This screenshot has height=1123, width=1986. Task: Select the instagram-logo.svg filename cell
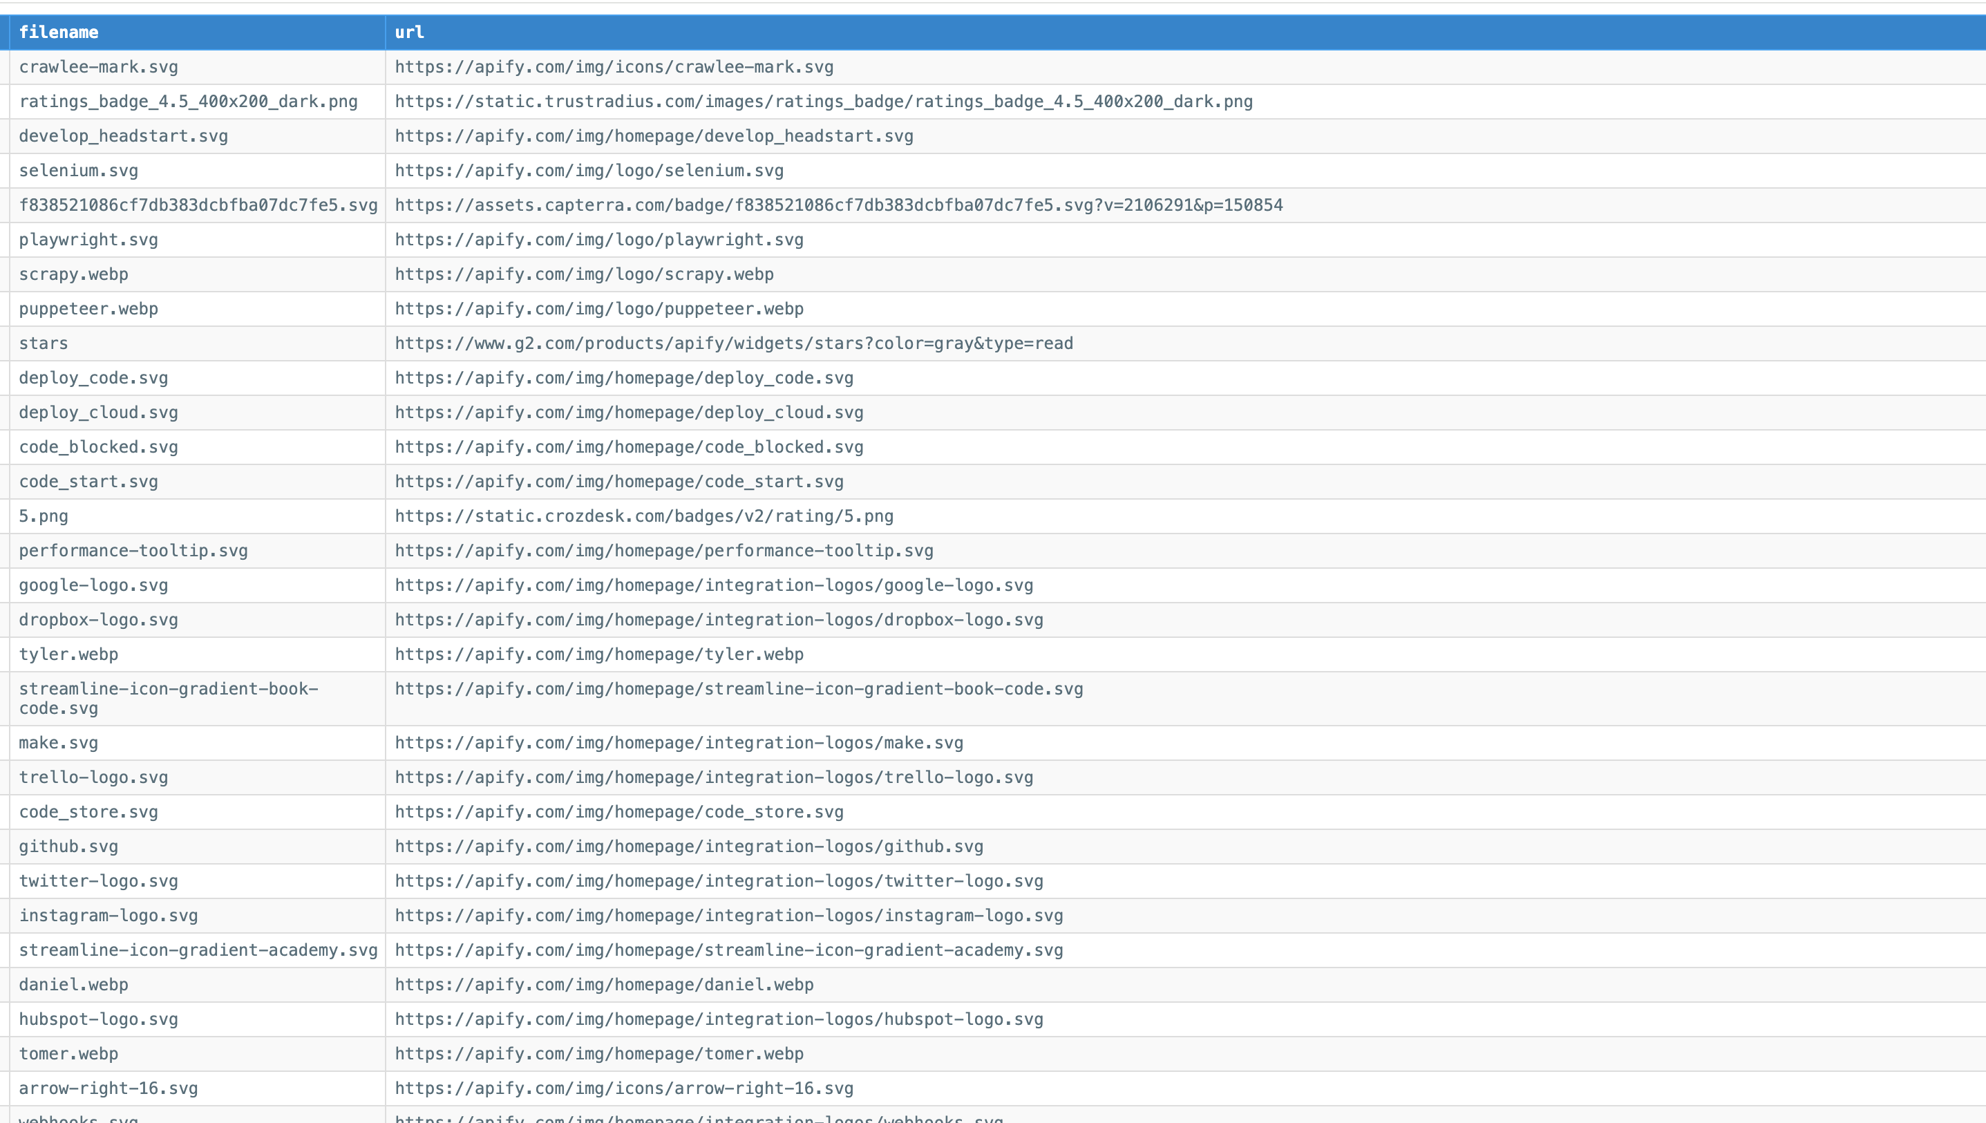108,916
